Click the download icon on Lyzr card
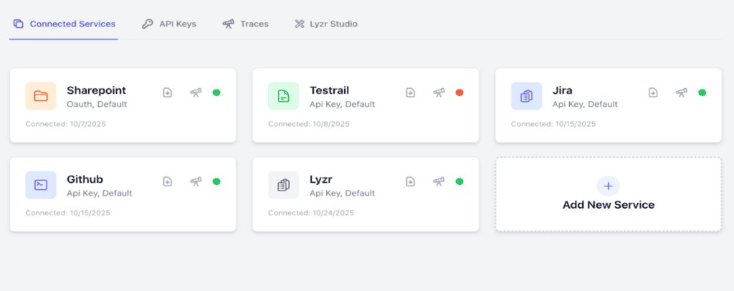 click(x=411, y=181)
